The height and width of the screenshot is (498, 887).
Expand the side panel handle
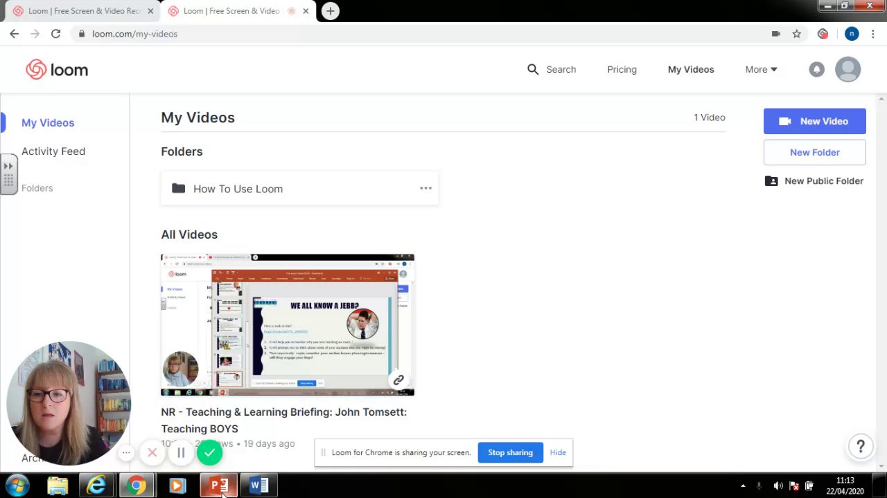point(8,175)
